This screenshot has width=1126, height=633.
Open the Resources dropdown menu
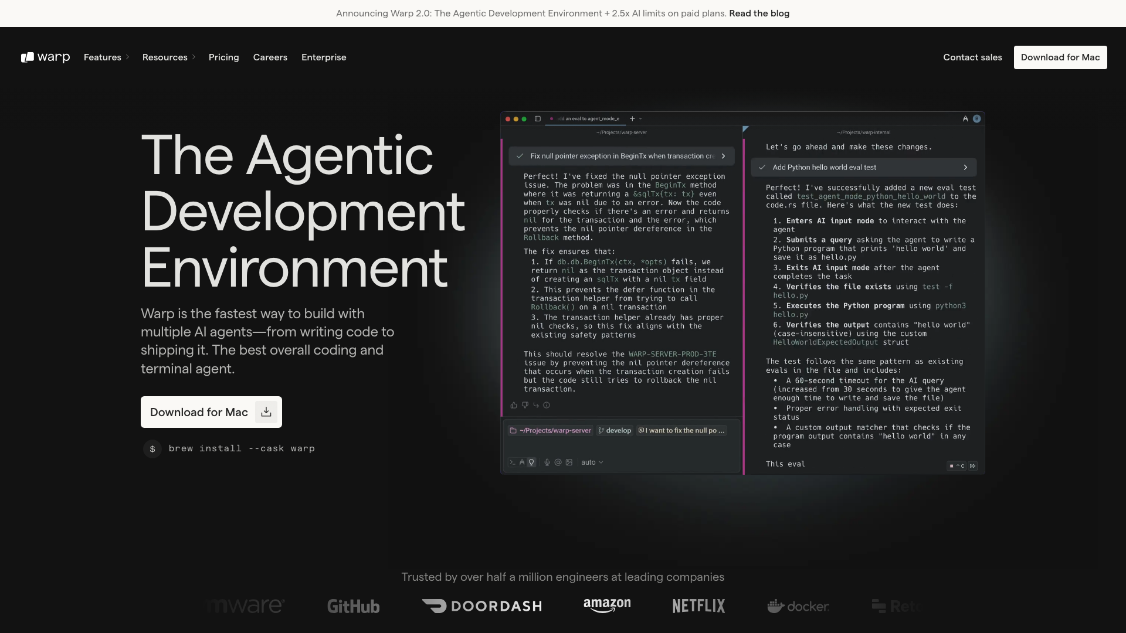(169, 57)
